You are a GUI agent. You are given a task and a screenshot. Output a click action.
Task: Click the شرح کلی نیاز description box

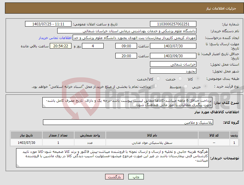pyautogui.click(x=127, y=102)
